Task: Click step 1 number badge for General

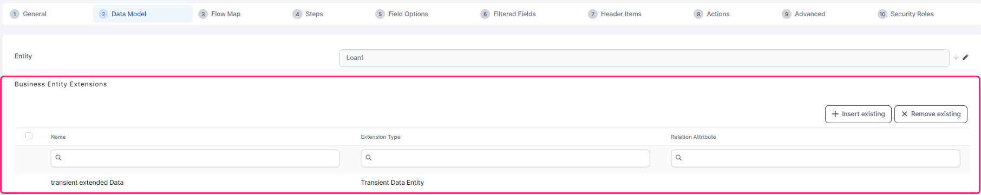Action: tap(15, 14)
